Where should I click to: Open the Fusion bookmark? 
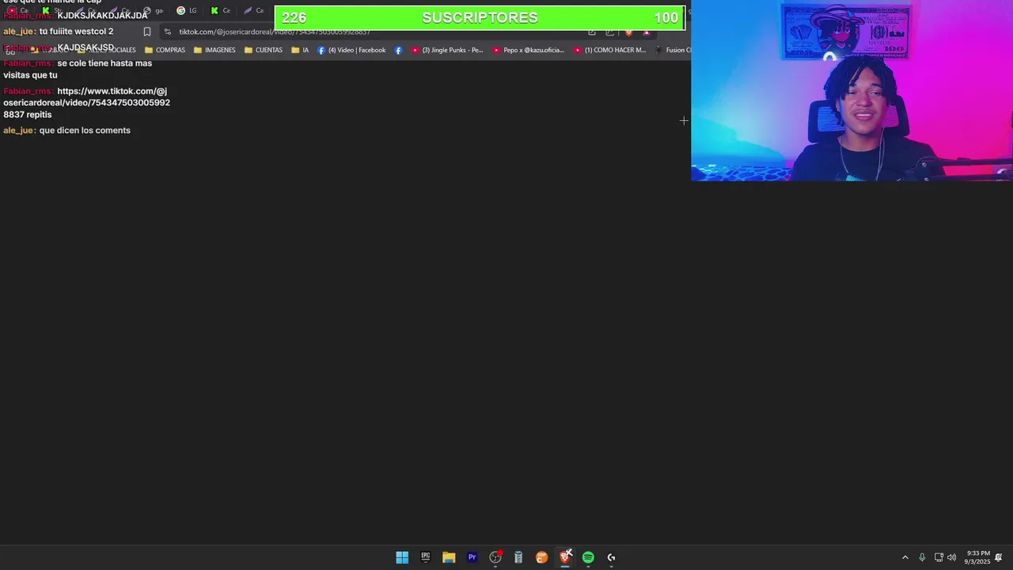(x=673, y=50)
